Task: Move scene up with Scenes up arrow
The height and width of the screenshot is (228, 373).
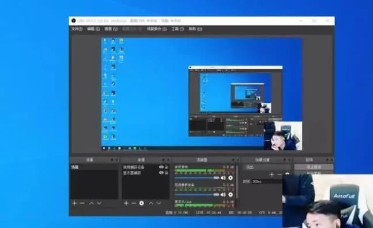Action: pos(91,203)
